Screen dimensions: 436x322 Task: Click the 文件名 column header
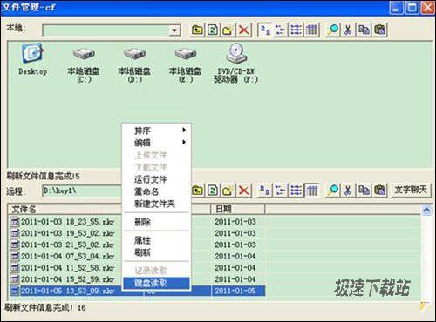pos(65,209)
